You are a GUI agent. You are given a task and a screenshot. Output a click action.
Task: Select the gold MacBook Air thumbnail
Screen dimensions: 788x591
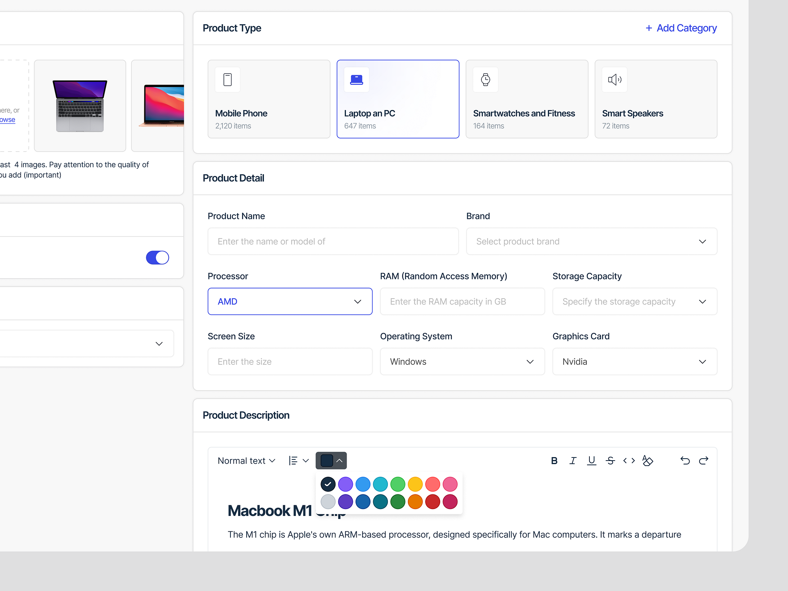tap(158, 106)
